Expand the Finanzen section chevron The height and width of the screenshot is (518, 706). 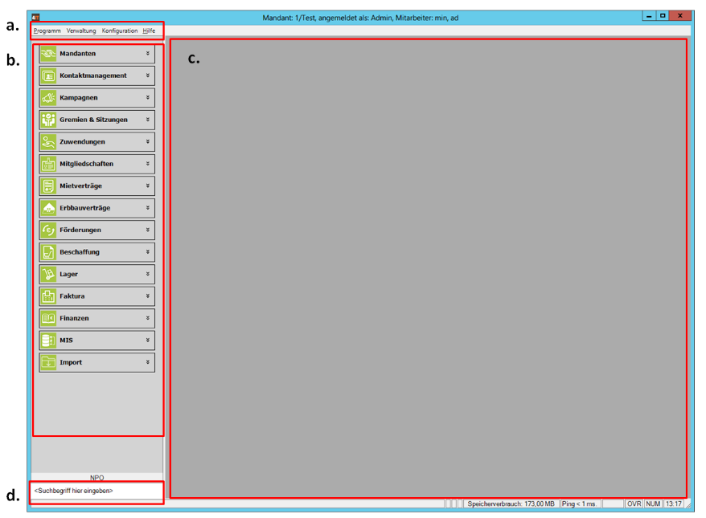click(146, 317)
